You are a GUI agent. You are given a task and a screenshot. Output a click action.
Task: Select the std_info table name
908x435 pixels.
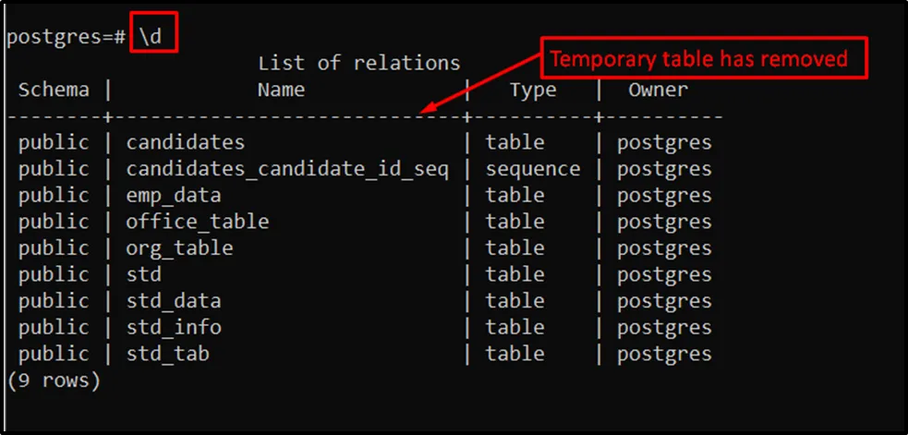point(174,327)
